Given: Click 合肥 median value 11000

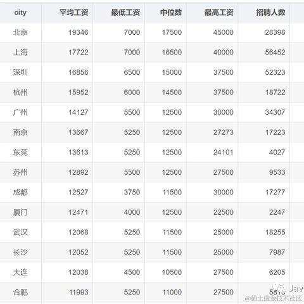Looking at the screenshot, I should pos(172,292).
